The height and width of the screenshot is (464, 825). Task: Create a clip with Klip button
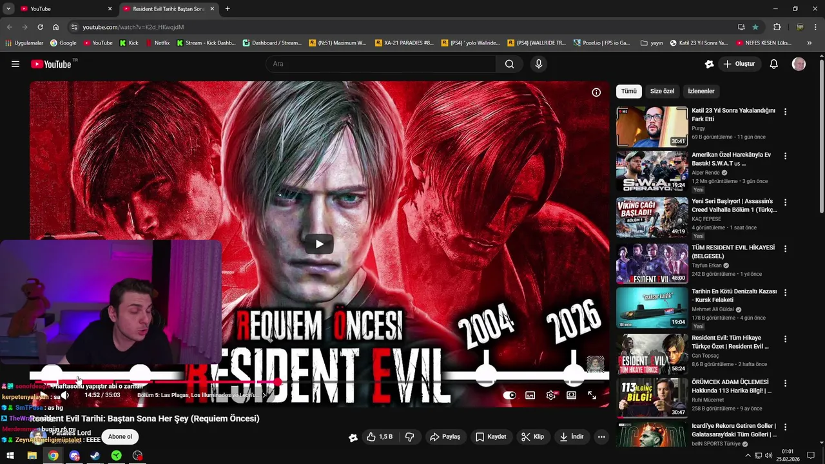click(x=532, y=437)
